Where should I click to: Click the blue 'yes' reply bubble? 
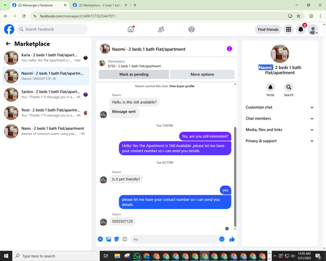pos(226,191)
